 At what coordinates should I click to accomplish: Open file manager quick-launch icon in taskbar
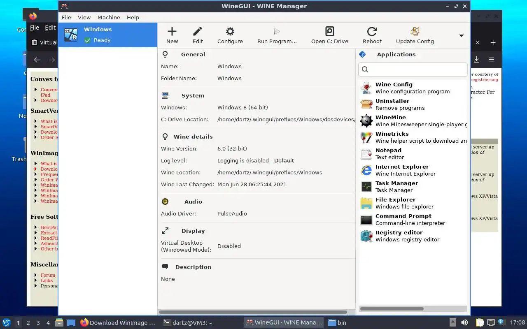click(x=59, y=323)
